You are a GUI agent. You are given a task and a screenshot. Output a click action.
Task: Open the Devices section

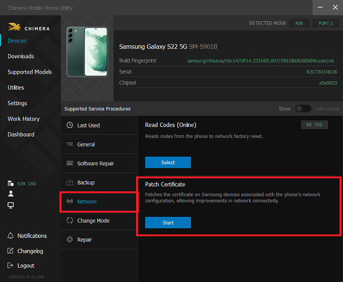point(17,41)
